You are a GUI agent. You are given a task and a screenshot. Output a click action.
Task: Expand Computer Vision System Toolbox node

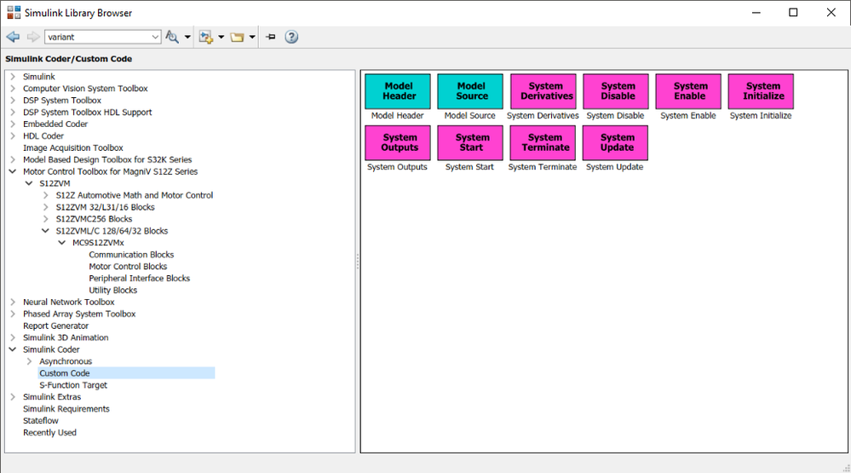point(13,89)
